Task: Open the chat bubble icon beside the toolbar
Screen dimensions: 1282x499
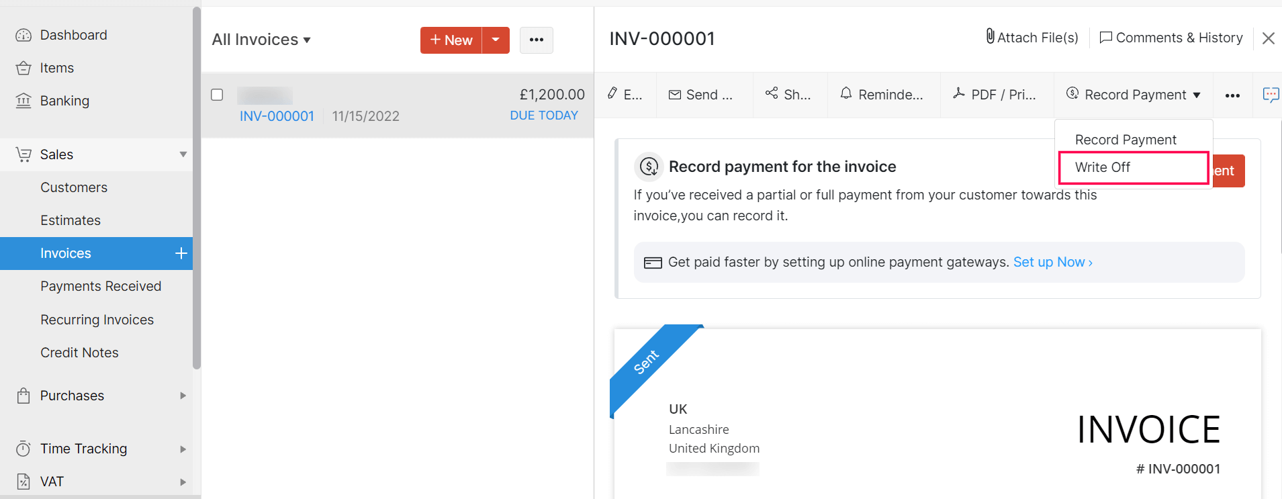Action: click(1271, 95)
